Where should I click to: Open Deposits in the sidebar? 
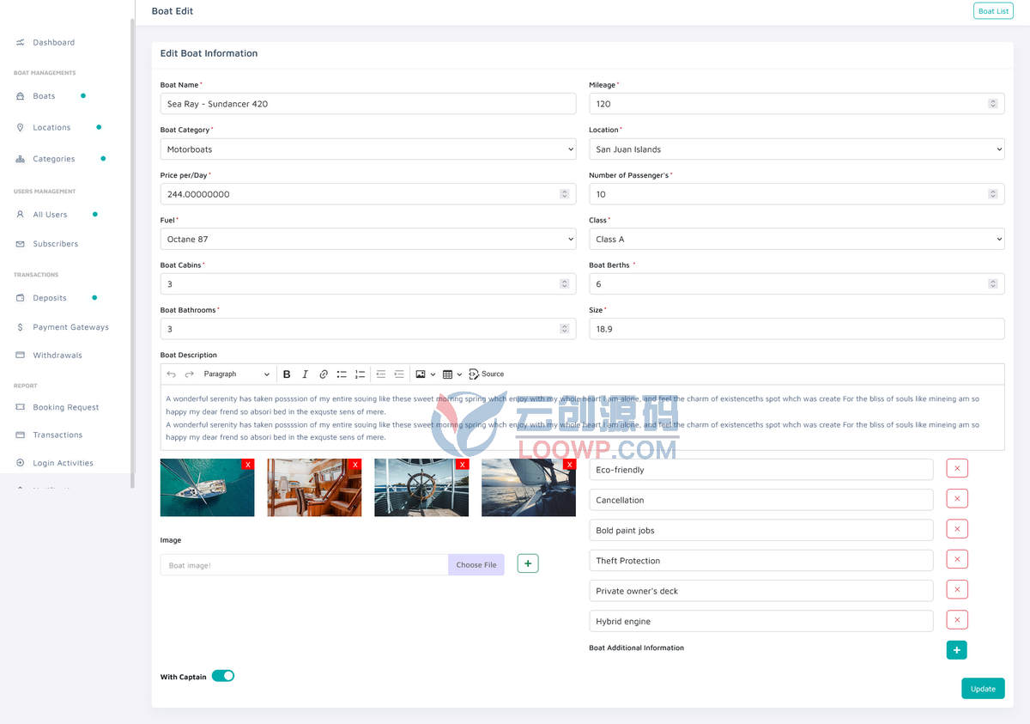coord(50,298)
